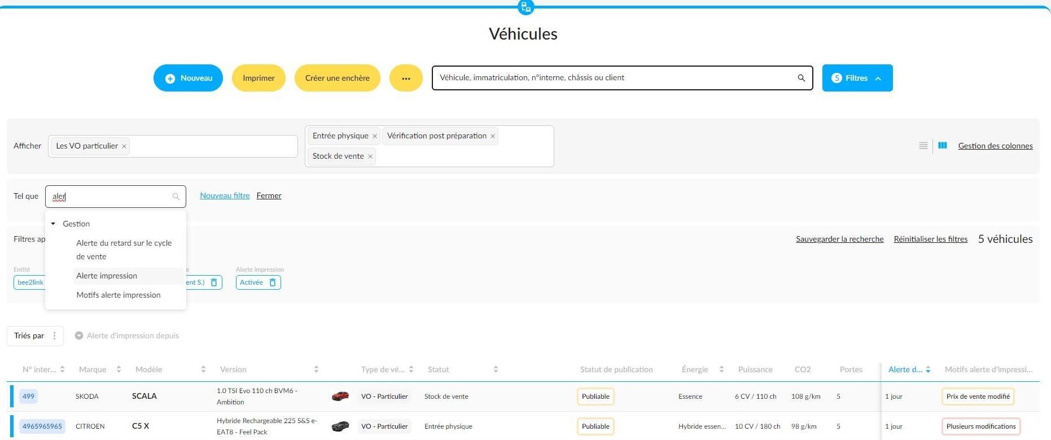The width and height of the screenshot is (1051, 440).
Task: Expand the 5 Filtres dropdown button
Action: pyautogui.click(x=857, y=78)
